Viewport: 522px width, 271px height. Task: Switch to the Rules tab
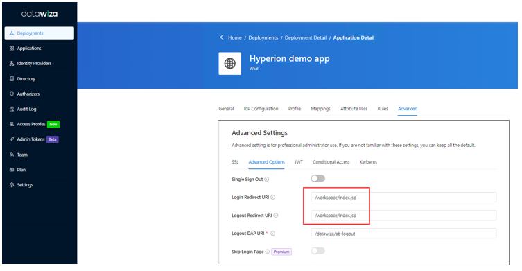coord(383,109)
